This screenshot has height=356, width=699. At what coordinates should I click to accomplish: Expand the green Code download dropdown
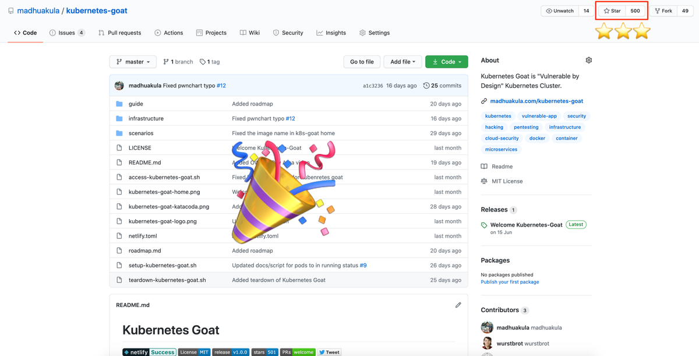[x=447, y=62]
